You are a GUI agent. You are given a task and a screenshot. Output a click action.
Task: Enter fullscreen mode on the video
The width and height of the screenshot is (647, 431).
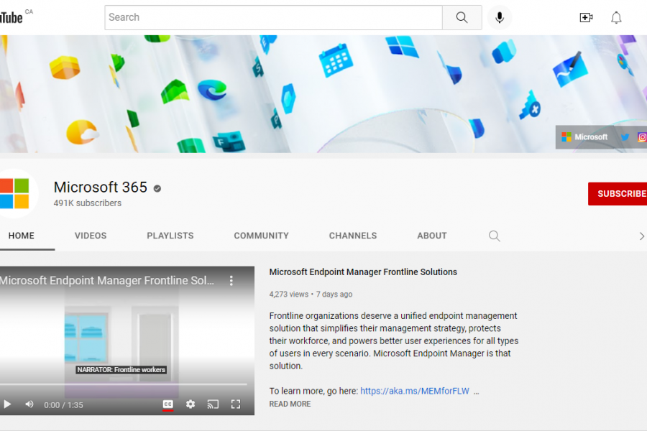235,404
